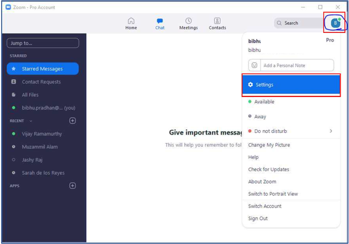The height and width of the screenshot is (244, 349).
Task: Choose Switch to Portrait View
Action: [273, 194]
